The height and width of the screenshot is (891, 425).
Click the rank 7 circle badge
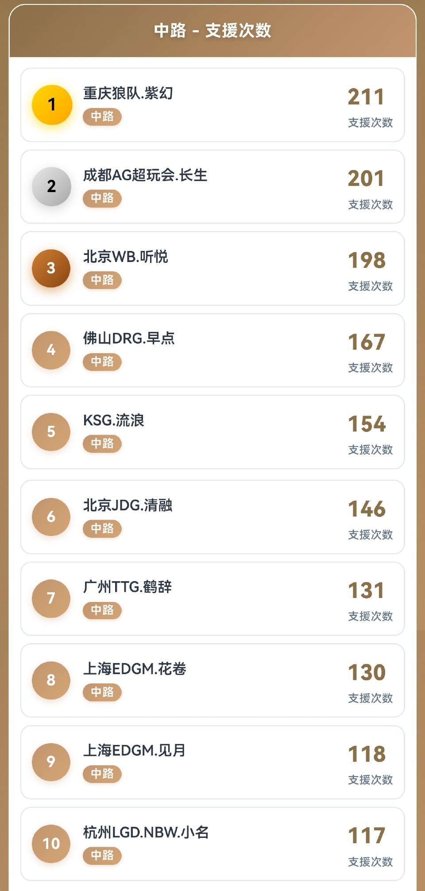point(51,598)
